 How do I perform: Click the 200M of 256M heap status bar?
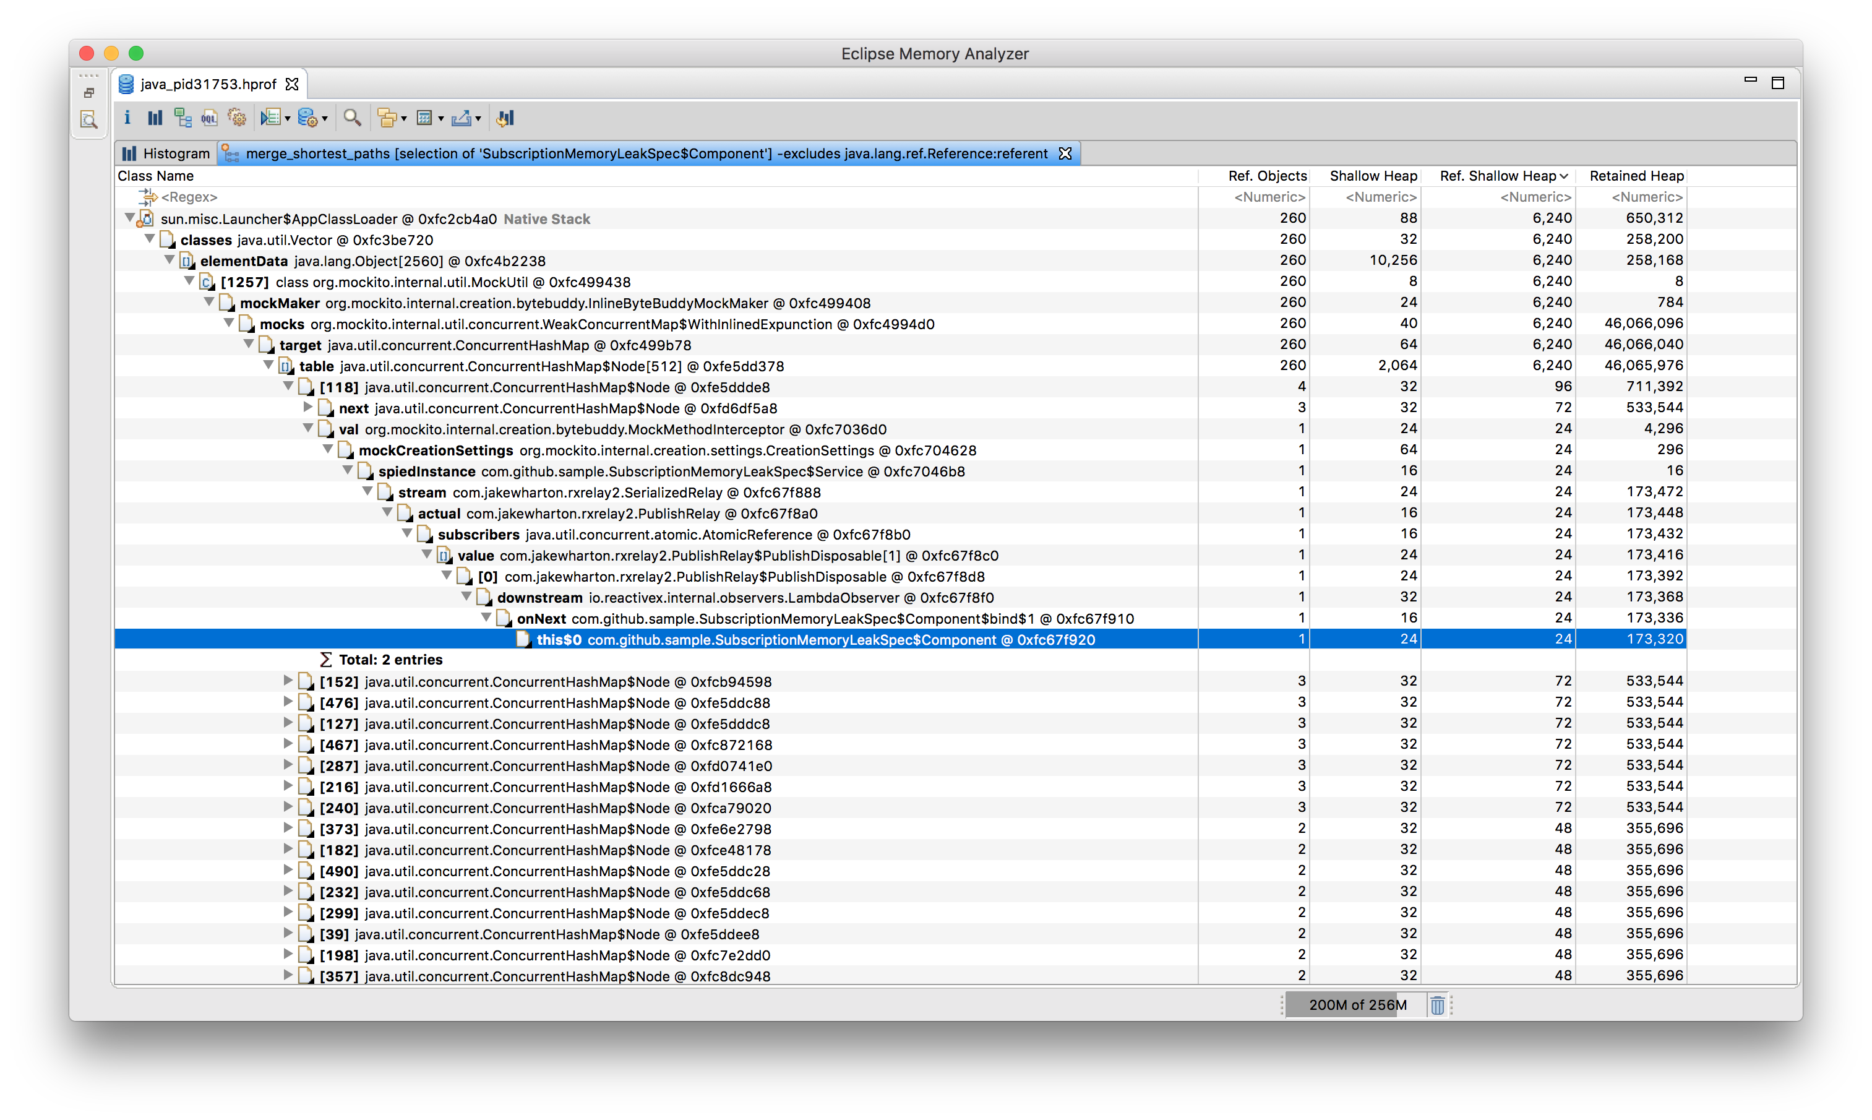[x=1355, y=1006]
